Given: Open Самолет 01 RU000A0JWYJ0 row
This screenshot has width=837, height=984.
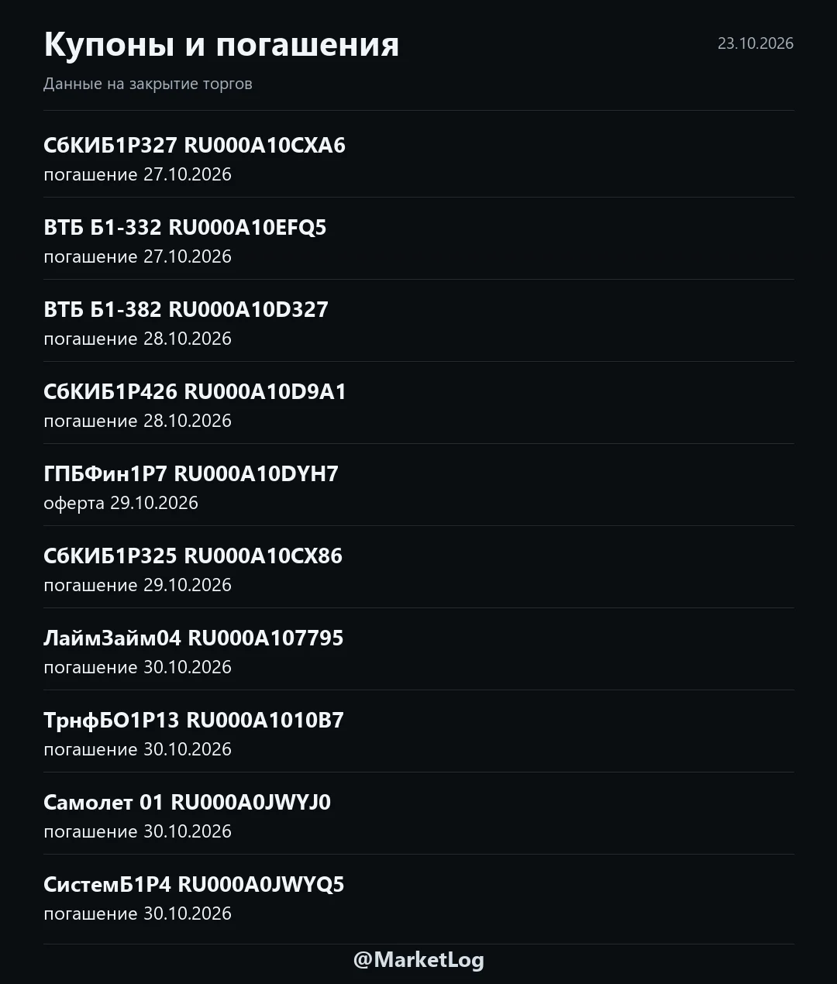Looking at the screenshot, I should click(418, 814).
